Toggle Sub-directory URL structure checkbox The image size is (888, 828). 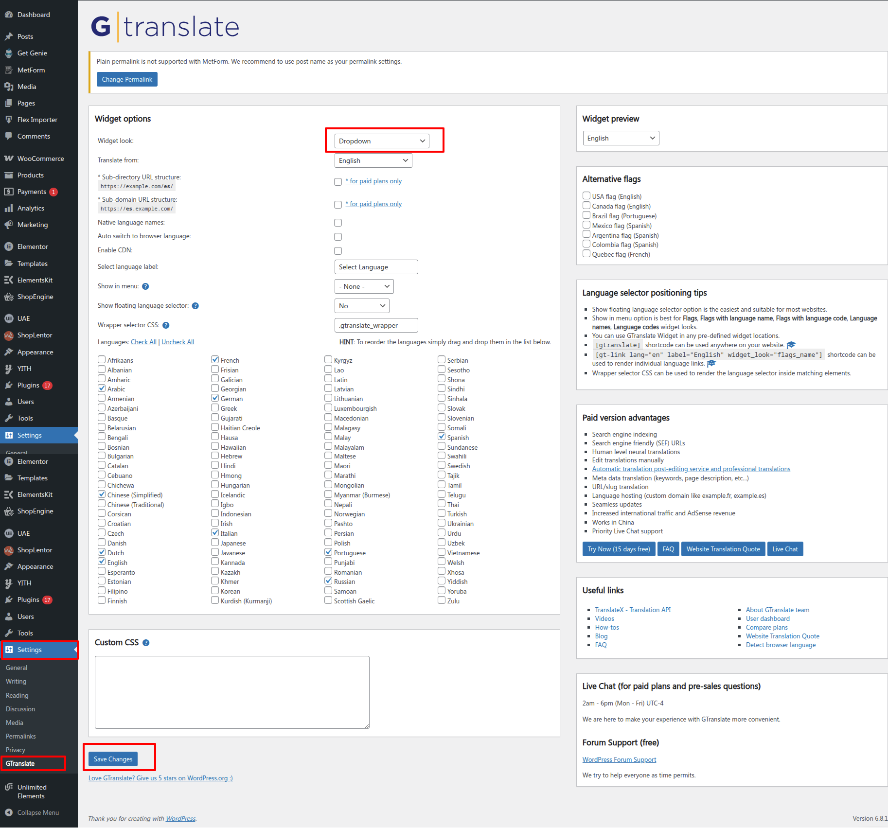pos(338,182)
